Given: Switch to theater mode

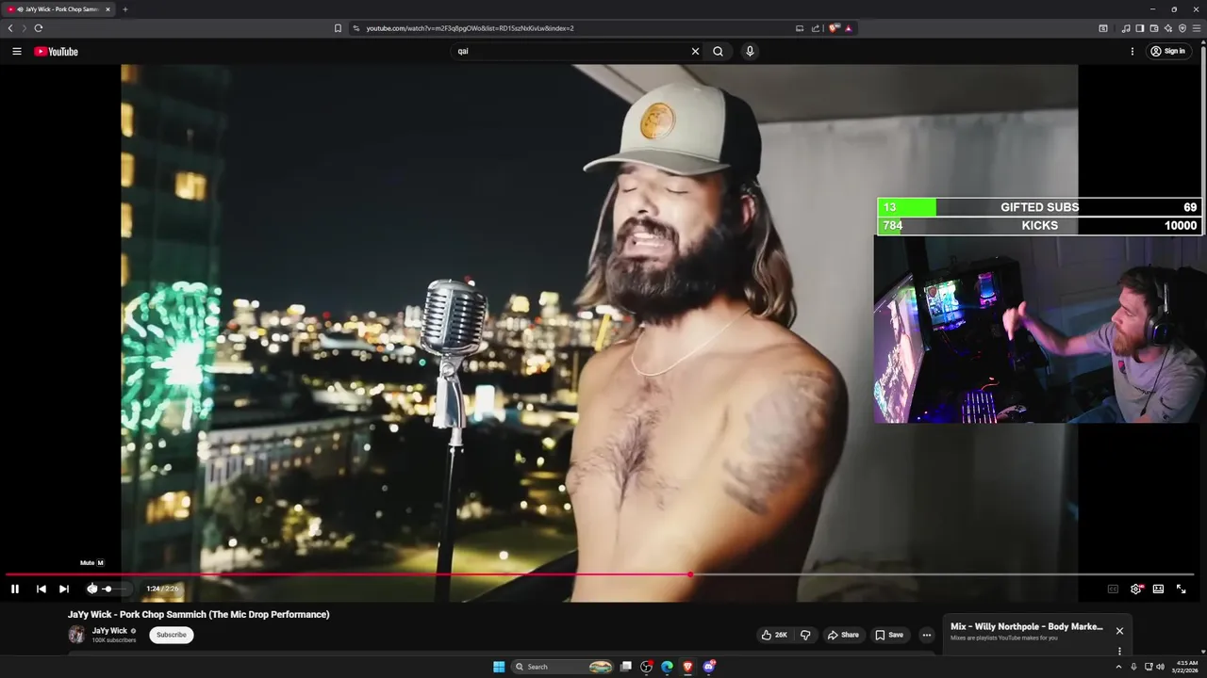Looking at the screenshot, I should pos(1158,589).
